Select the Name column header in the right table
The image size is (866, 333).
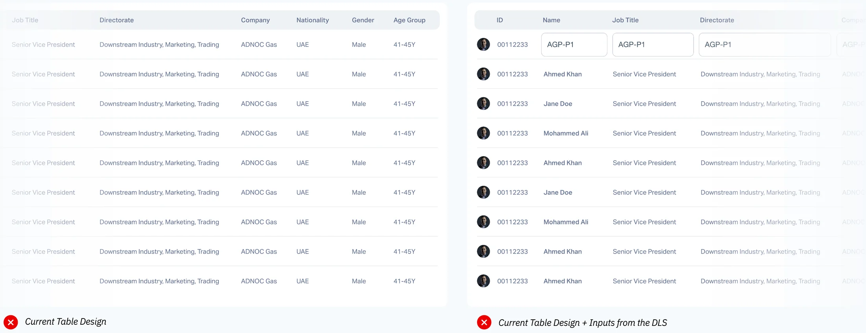pos(551,20)
